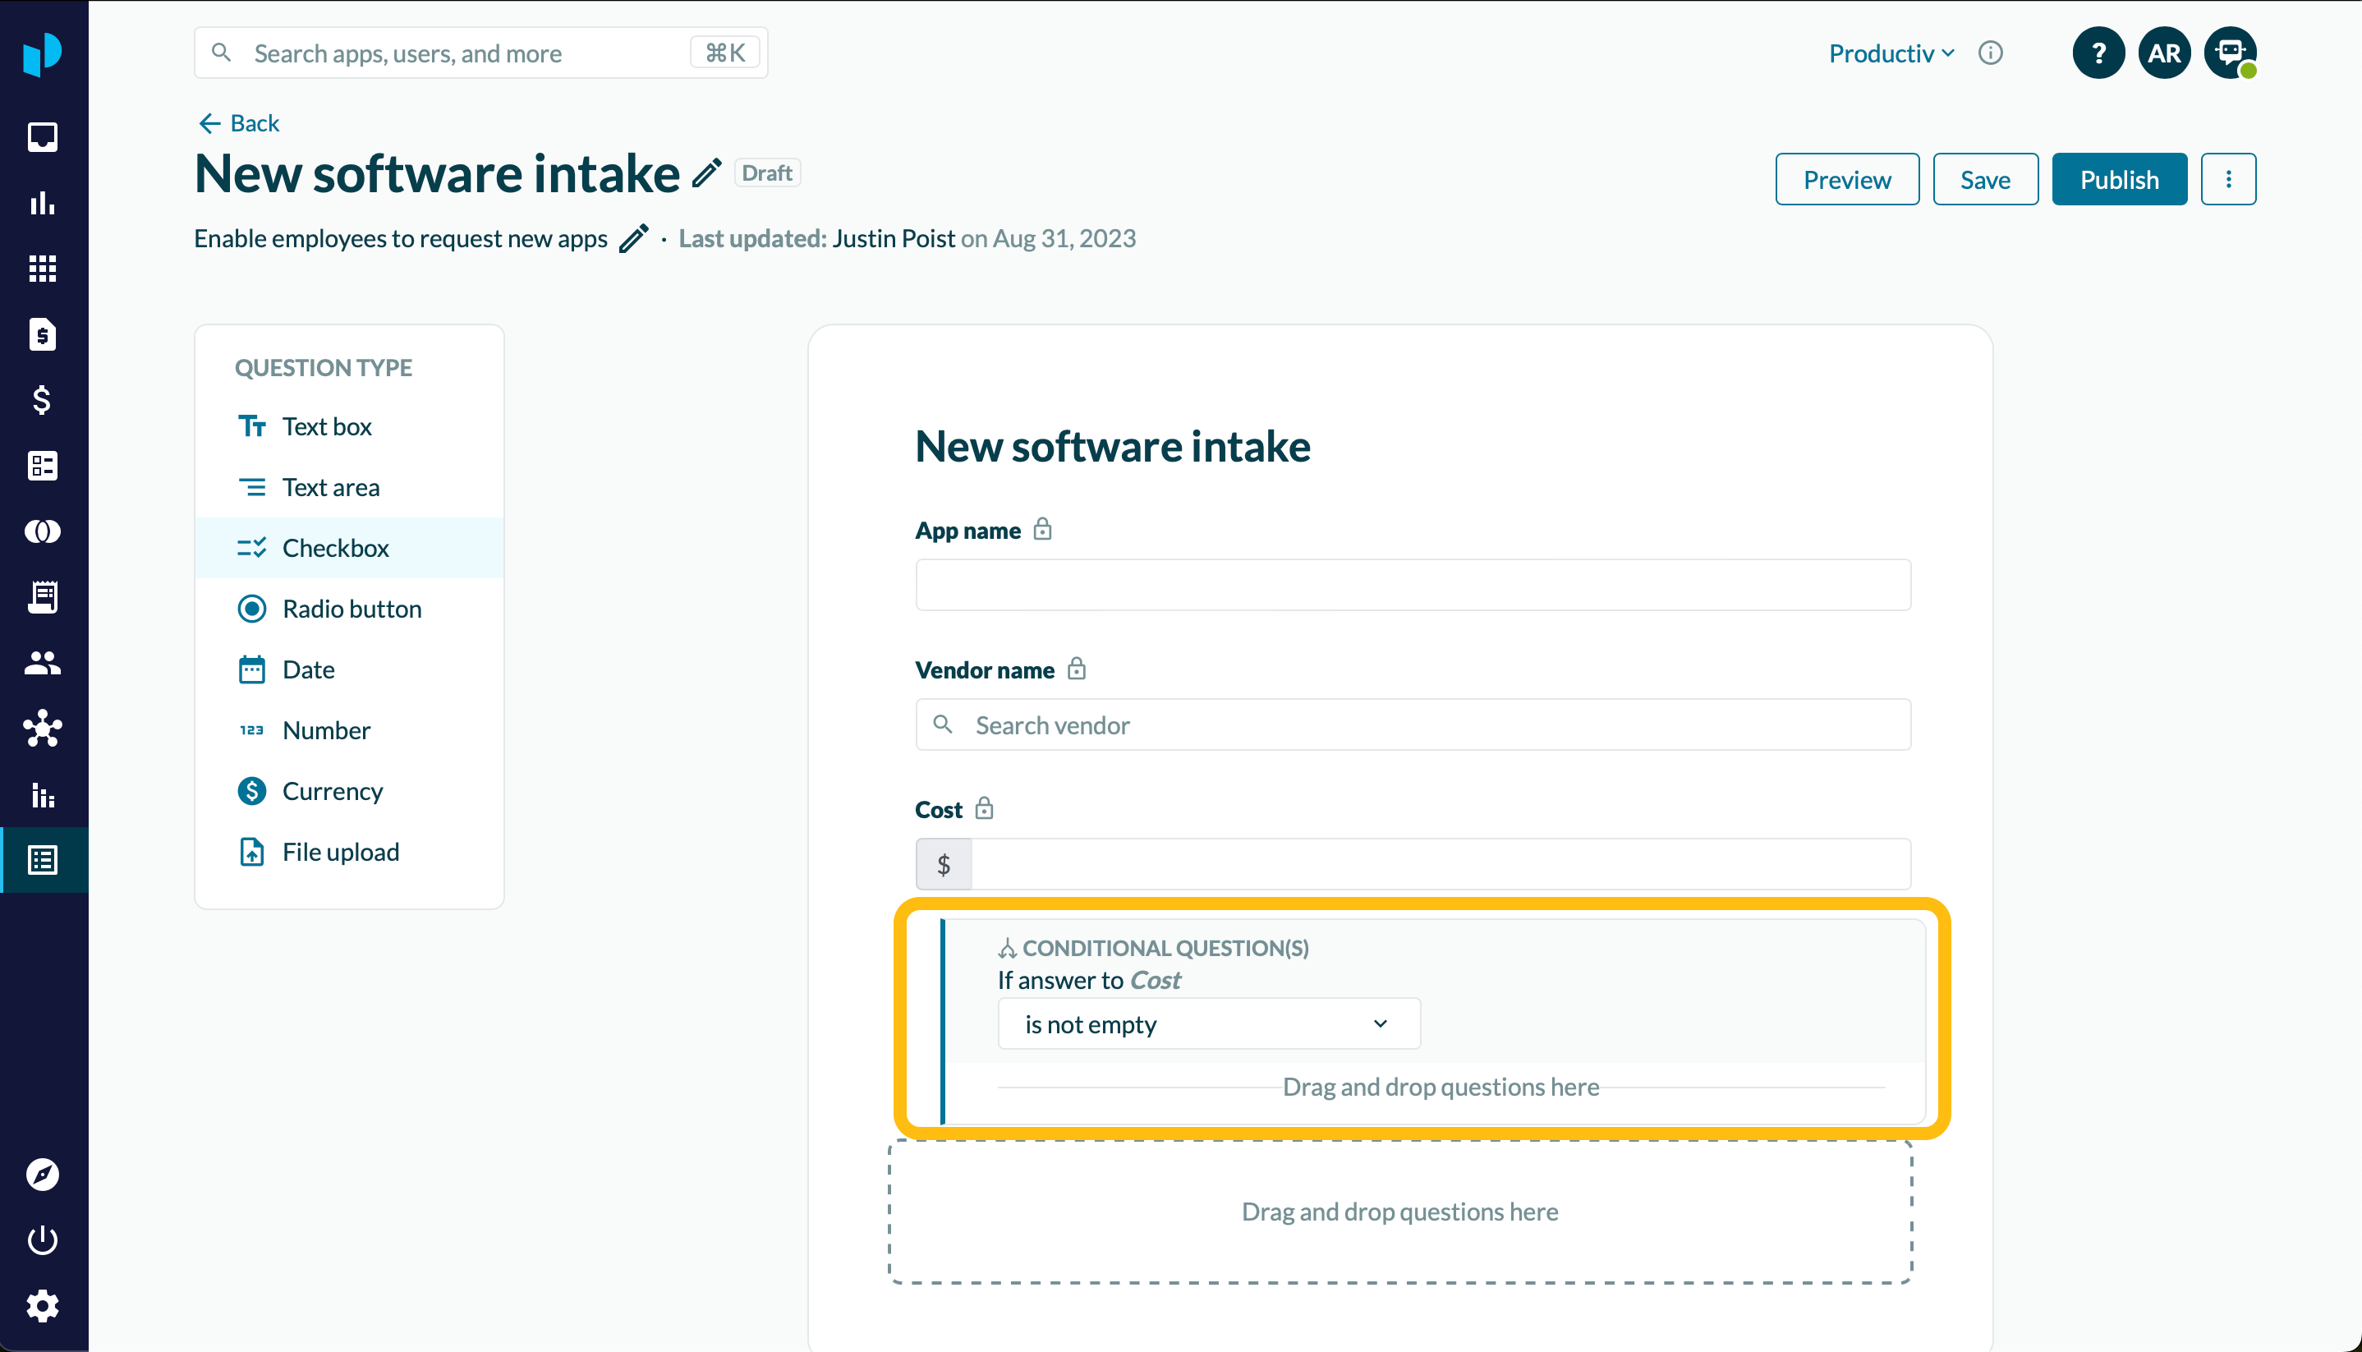Open the people icon in sidebar
2362x1352 pixels.
[43, 663]
